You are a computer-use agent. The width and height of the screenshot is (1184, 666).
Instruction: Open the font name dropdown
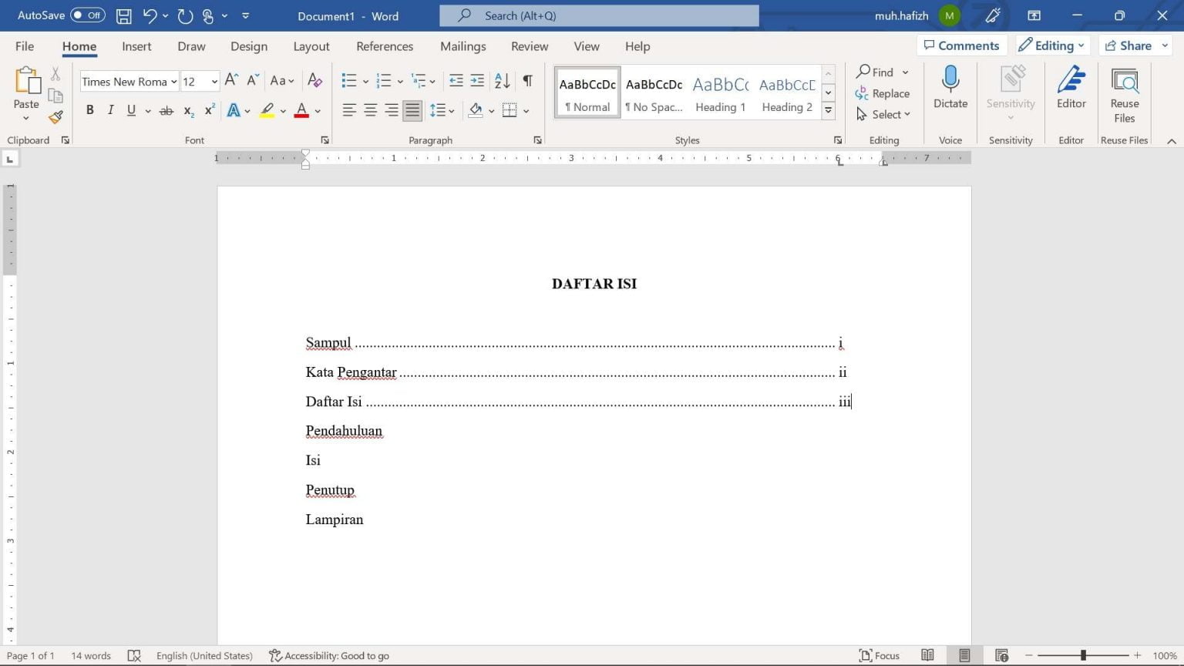(174, 81)
